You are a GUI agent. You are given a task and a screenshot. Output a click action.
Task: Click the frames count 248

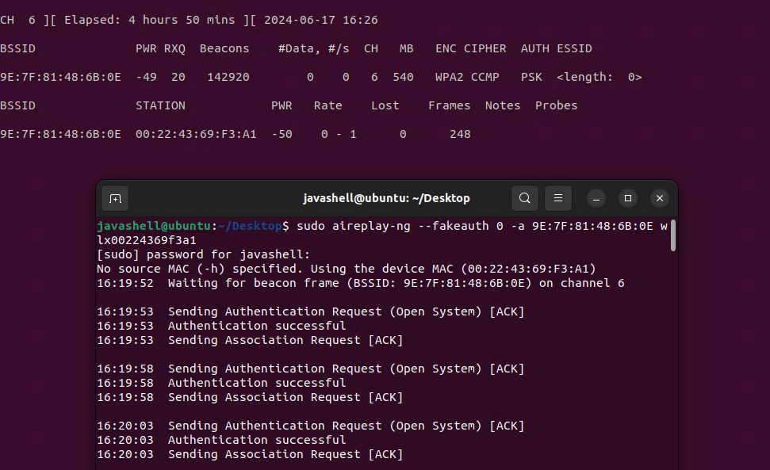460,134
